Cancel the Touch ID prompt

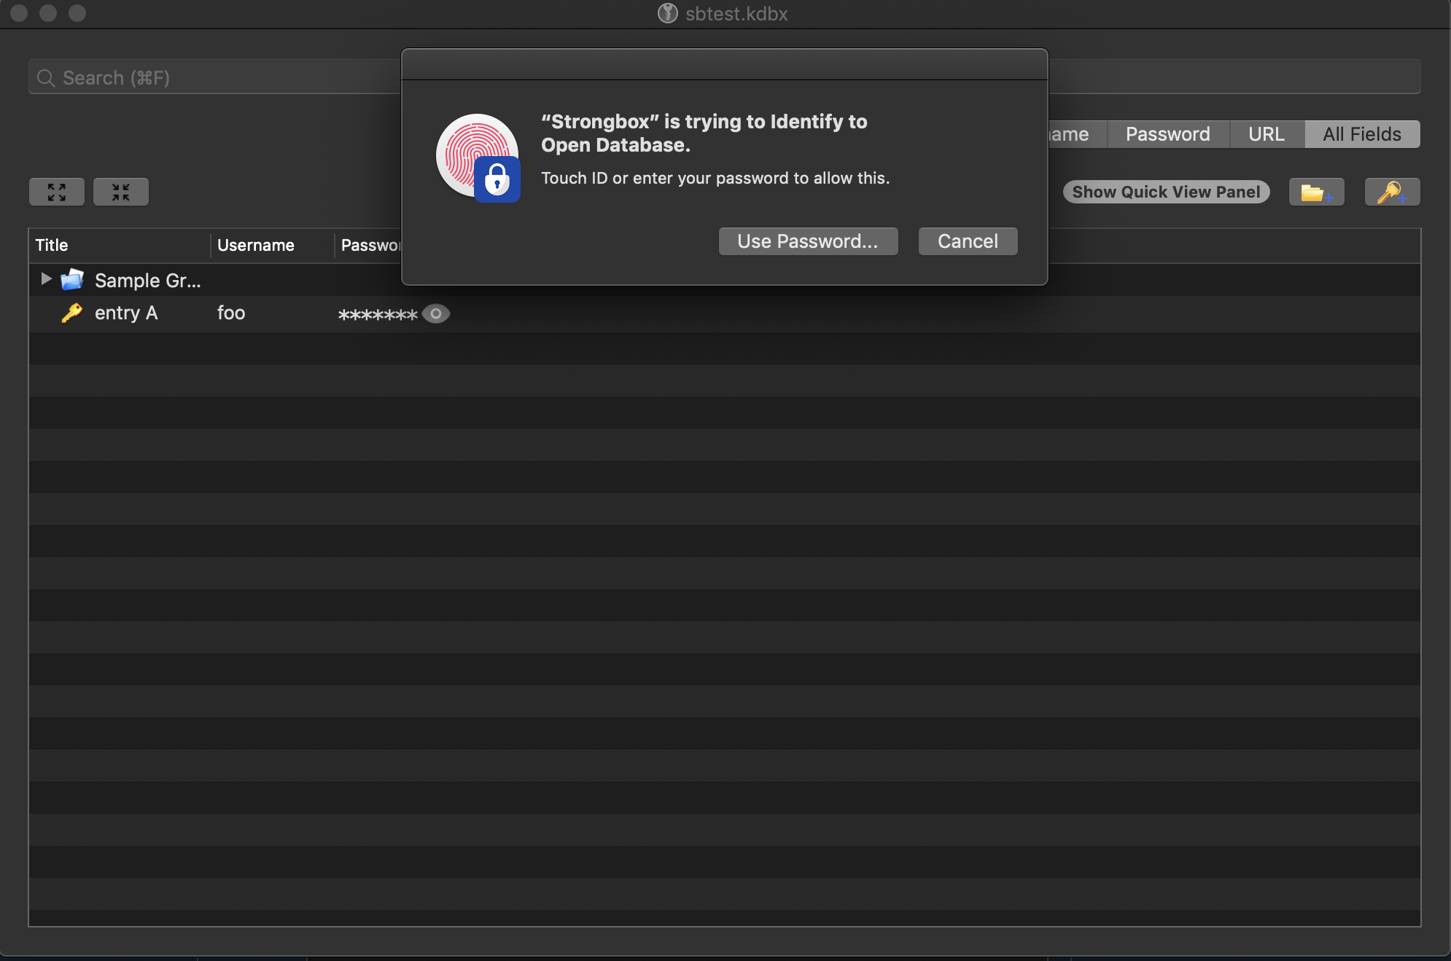click(967, 241)
